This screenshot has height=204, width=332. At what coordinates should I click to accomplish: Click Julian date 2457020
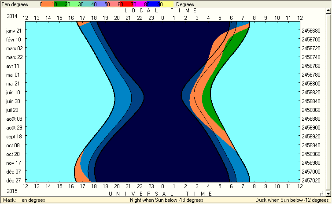311,181
